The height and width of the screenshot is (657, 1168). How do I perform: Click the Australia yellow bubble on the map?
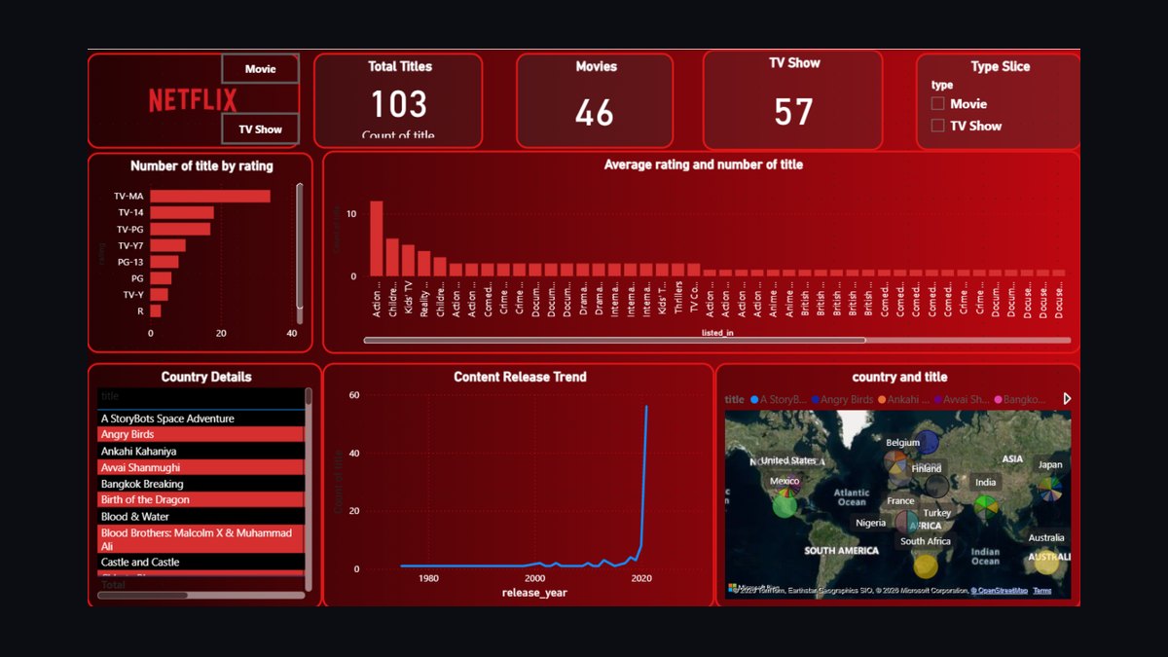coord(1046,562)
